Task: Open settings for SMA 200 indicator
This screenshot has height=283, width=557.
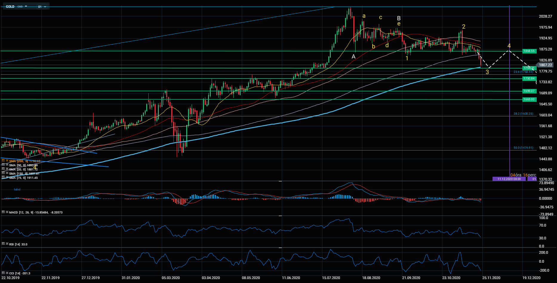Action: [x=3, y=161]
